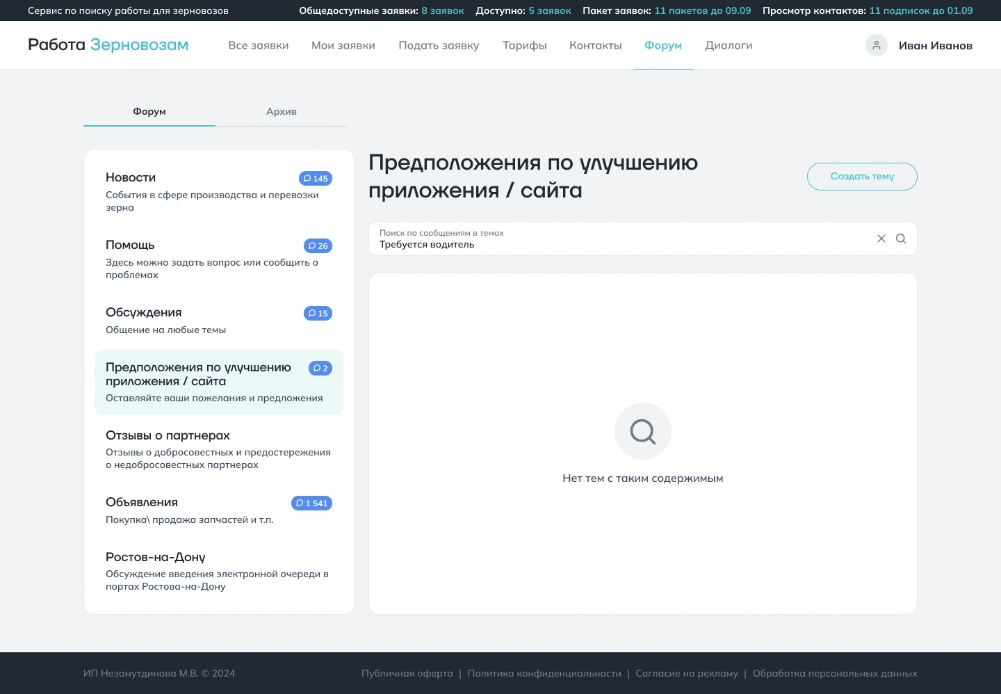This screenshot has width=1001, height=694.
Task: Open the Обсуждения category
Action: pos(219,321)
